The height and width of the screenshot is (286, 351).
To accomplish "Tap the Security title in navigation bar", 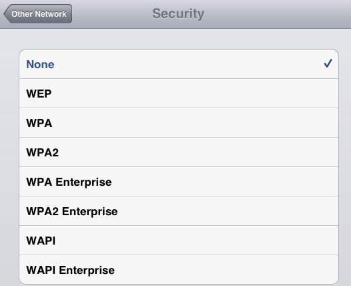I will [x=178, y=13].
